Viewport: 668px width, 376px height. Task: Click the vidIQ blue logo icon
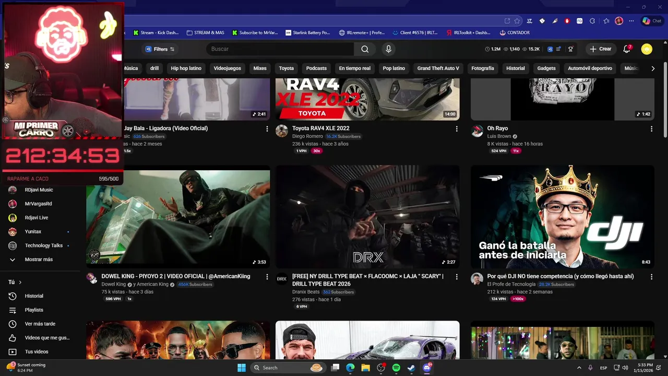[550, 49]
